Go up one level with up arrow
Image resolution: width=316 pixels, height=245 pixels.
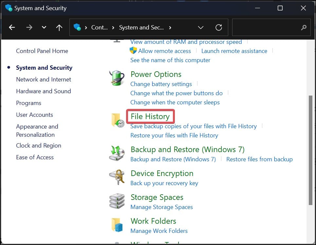pyautogui.click(x=59, y=27)
